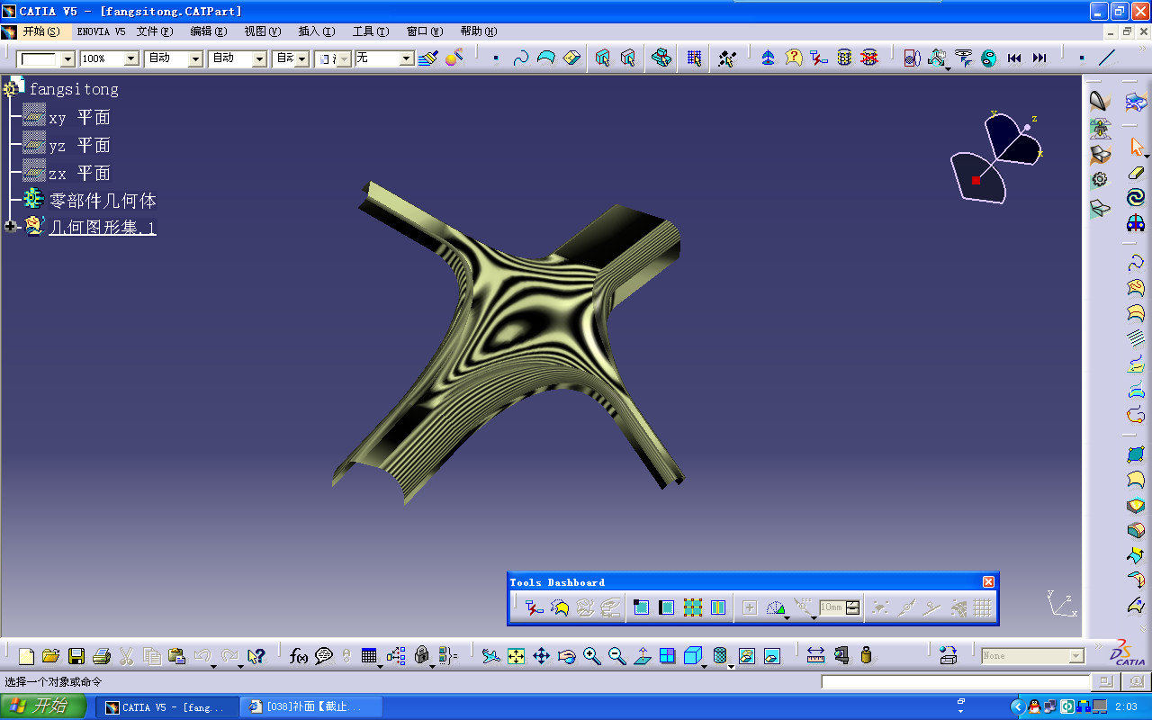Click the Zoom Out magnifier icon

[616, 656]
